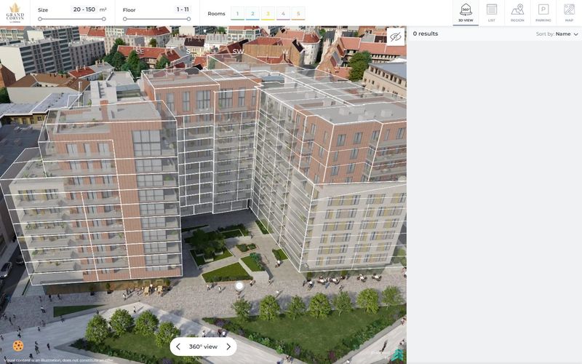The image size is (582, 364).
Task: Open the Region view icon
Action: click(517, 12)
